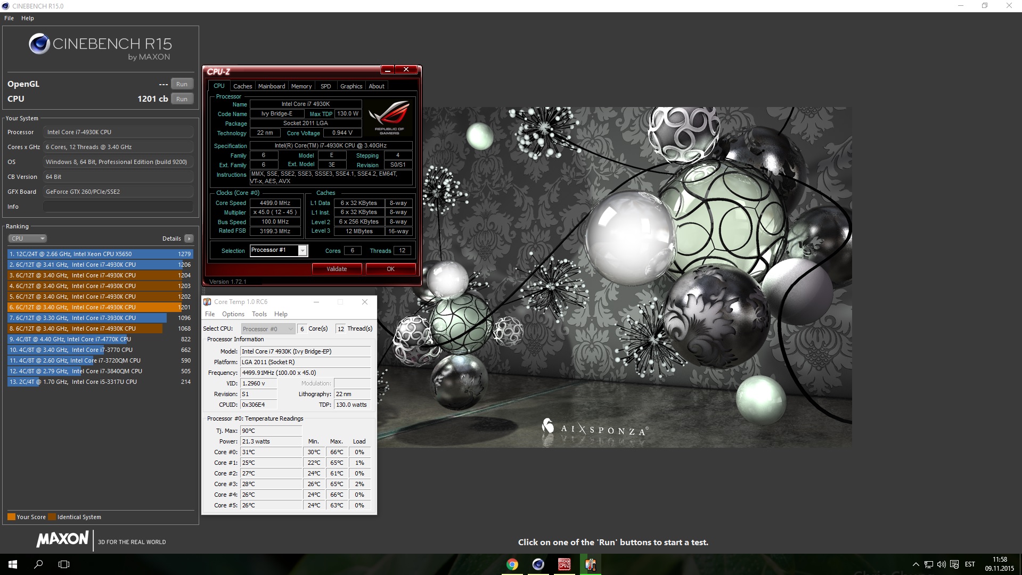Switch to CPU-Z Caches tab
This screenshot has height=575, width=1022.
pyautogui.click(x=242, y=86)
